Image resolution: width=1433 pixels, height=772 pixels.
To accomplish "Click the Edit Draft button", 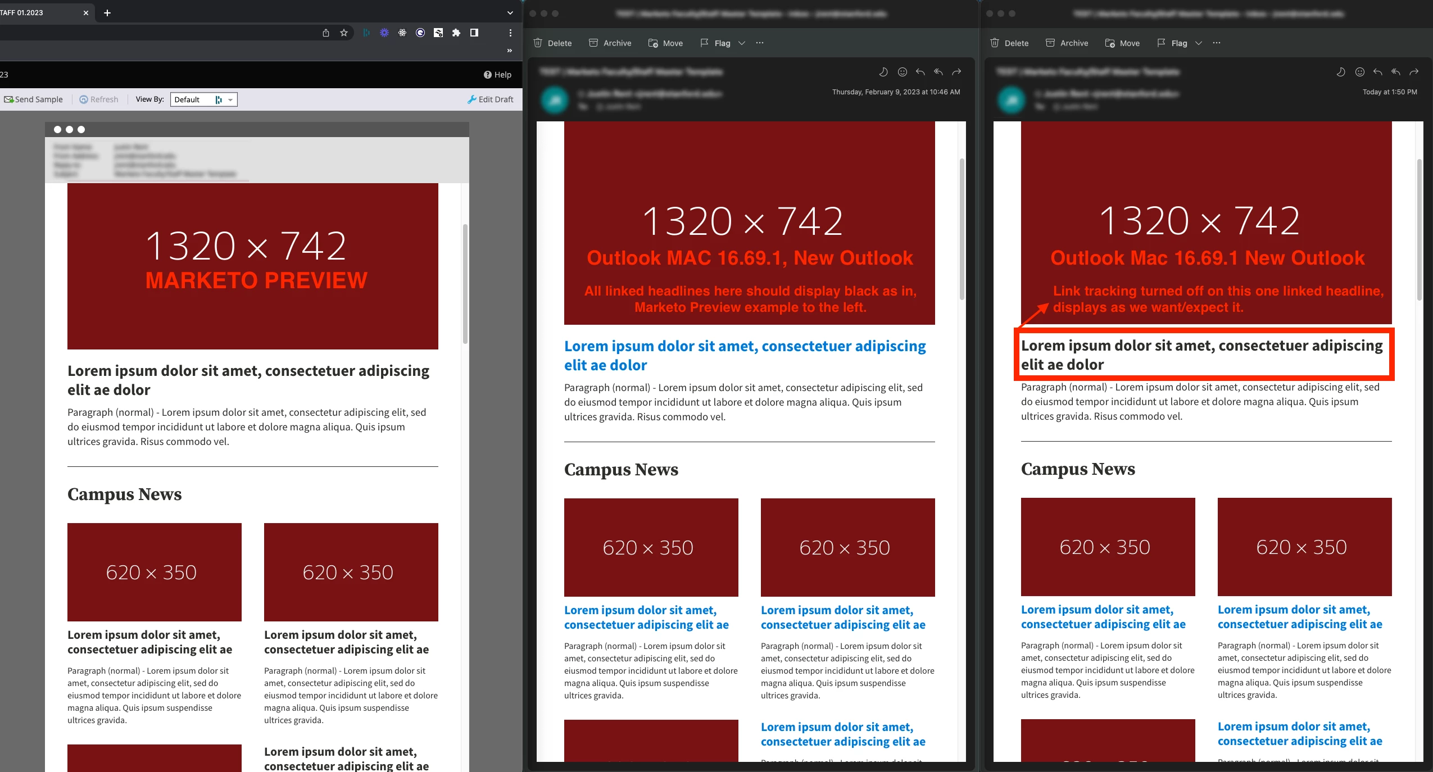I will pyautogui.click(x=490, y=99).
